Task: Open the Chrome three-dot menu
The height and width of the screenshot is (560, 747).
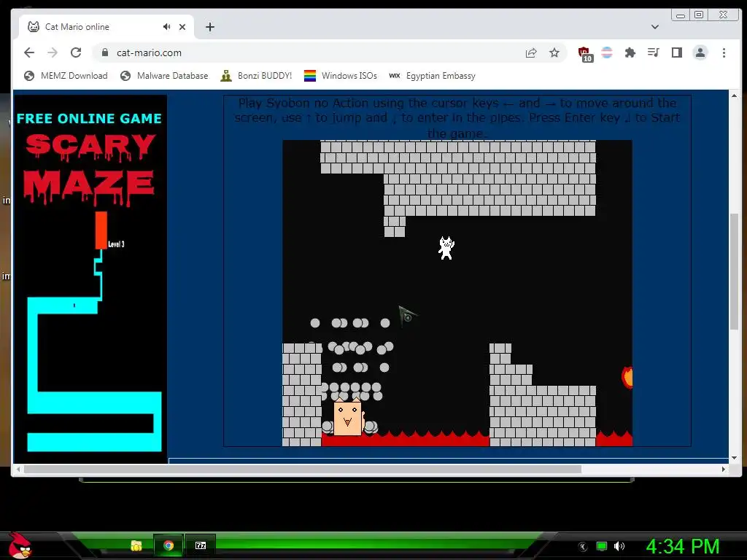Action: pos(724,52)
